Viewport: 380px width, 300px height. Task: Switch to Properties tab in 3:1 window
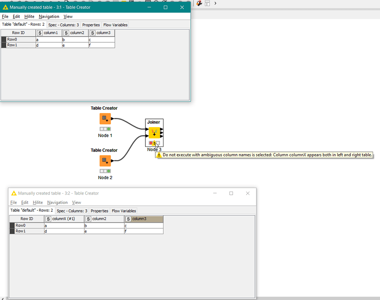click(91, 25)
